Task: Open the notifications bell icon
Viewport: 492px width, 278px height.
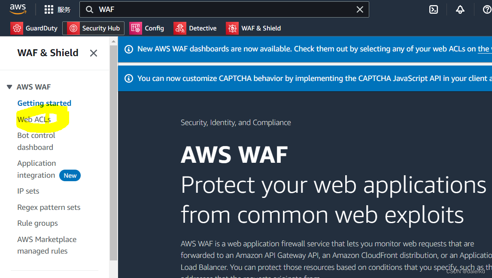Action: (x=460, y=10)
